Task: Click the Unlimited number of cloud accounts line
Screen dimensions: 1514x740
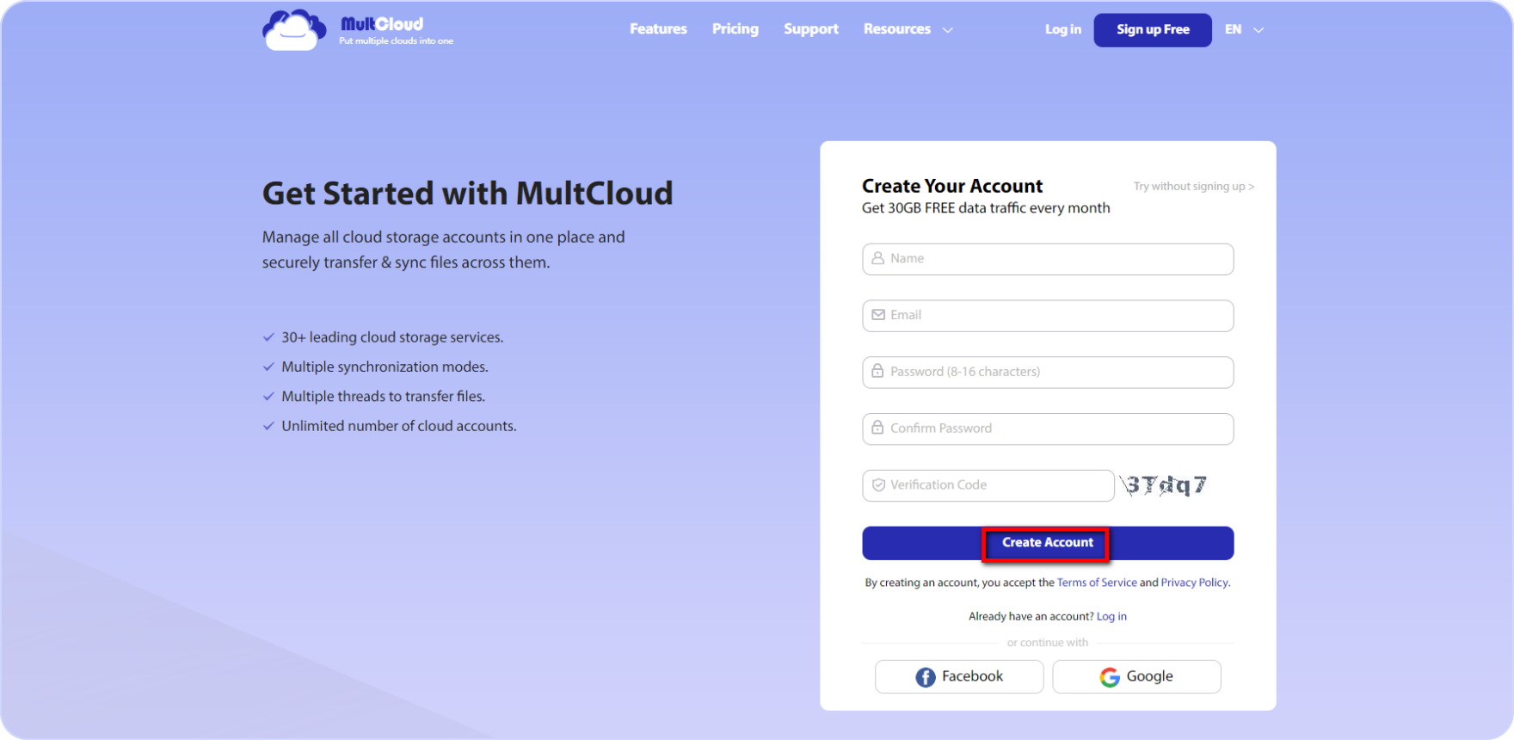Action: [399, 426]
